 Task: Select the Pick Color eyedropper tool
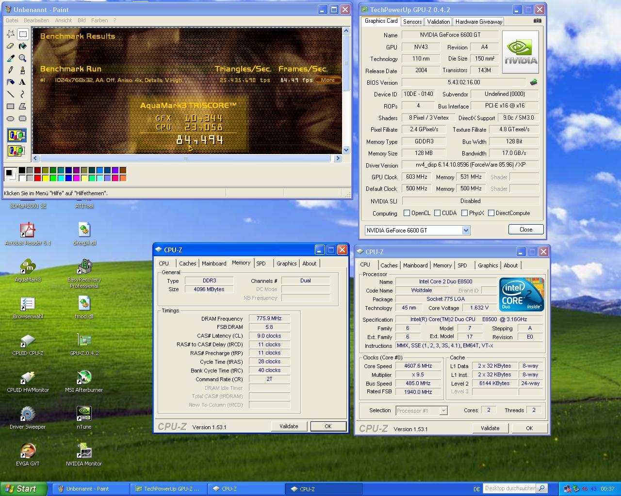10,58
